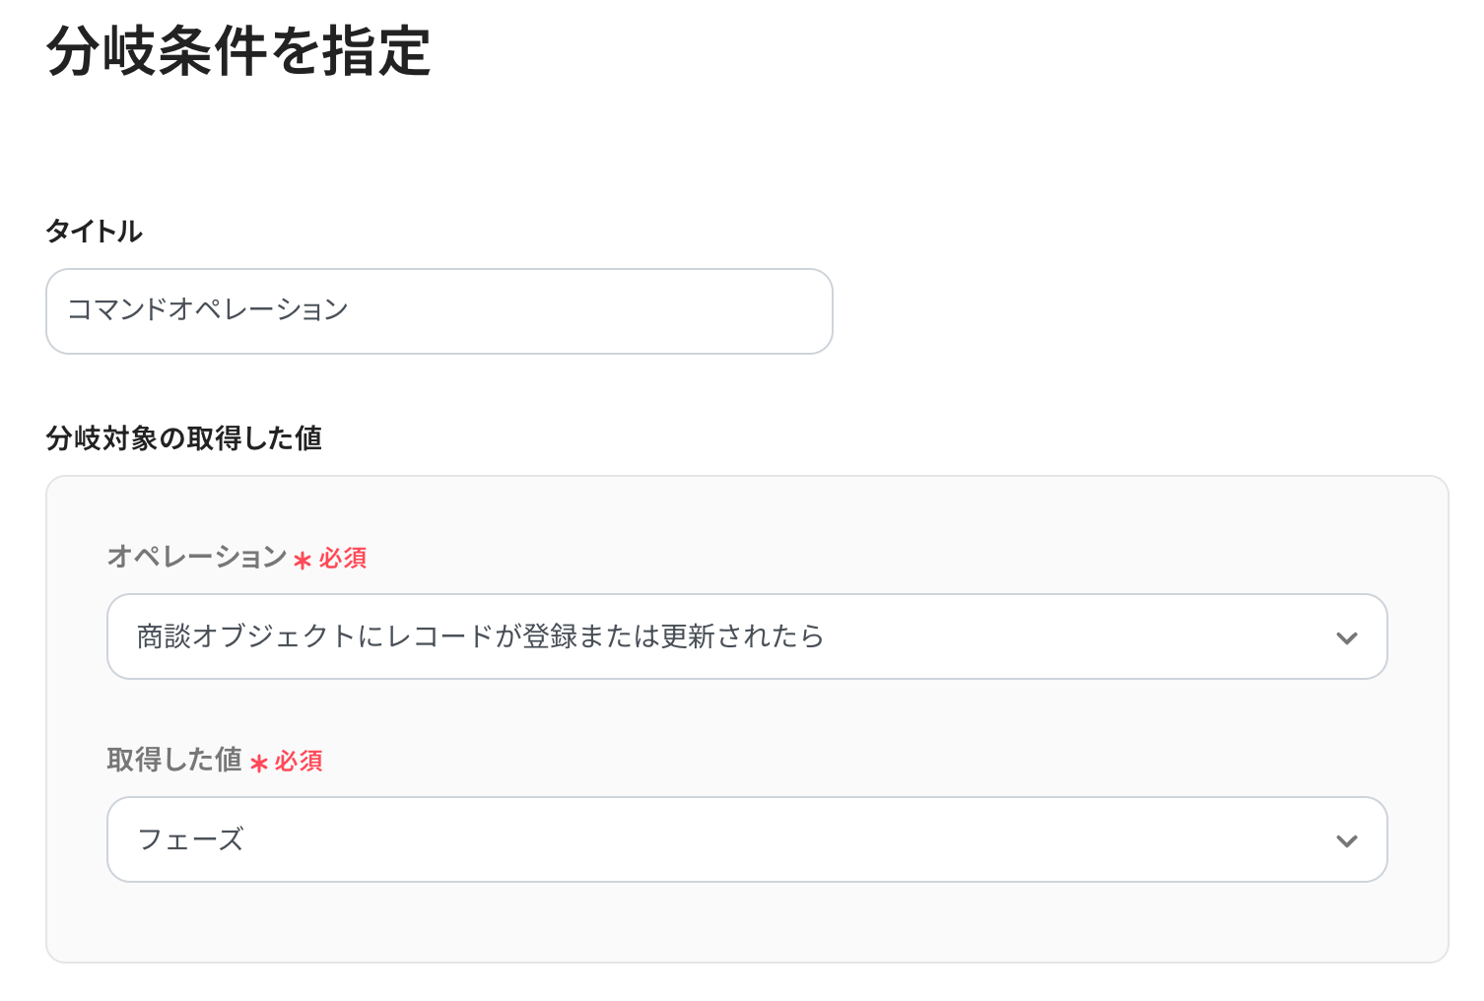1484x1001 pixels.
Task: Click the 取得した値 field label
Action: (x=174, y=760)
